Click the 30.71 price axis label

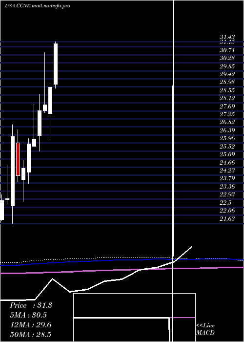pyautogui.click(x=227, y=50)
